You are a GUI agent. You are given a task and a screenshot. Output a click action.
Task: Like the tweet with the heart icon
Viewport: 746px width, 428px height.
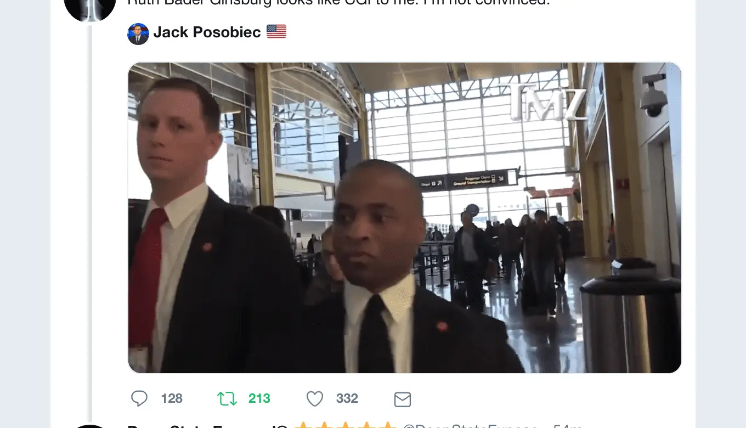(315, 398)
